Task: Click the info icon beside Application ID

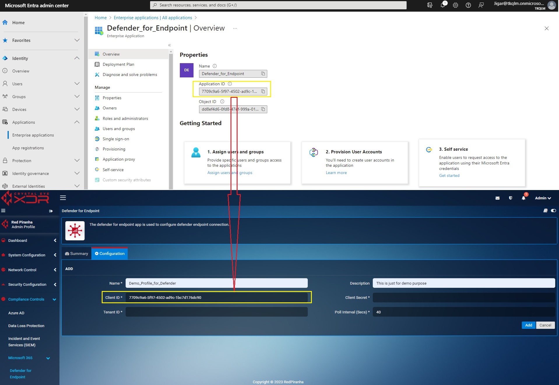Action: point(230,84)
